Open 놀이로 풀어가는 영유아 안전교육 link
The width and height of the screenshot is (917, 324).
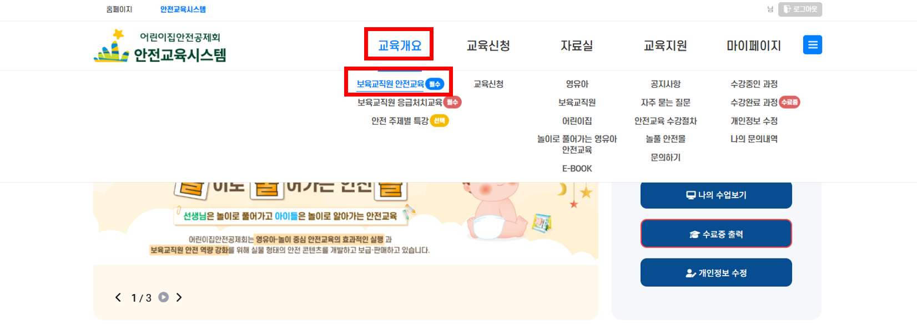point(577,144)
